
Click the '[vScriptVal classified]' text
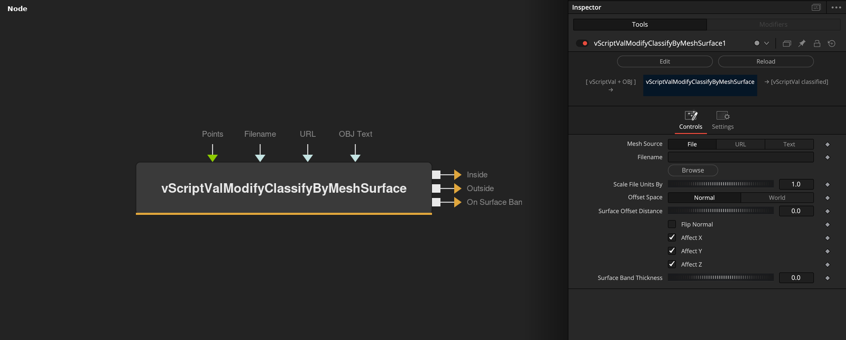[x=799, y=82]
